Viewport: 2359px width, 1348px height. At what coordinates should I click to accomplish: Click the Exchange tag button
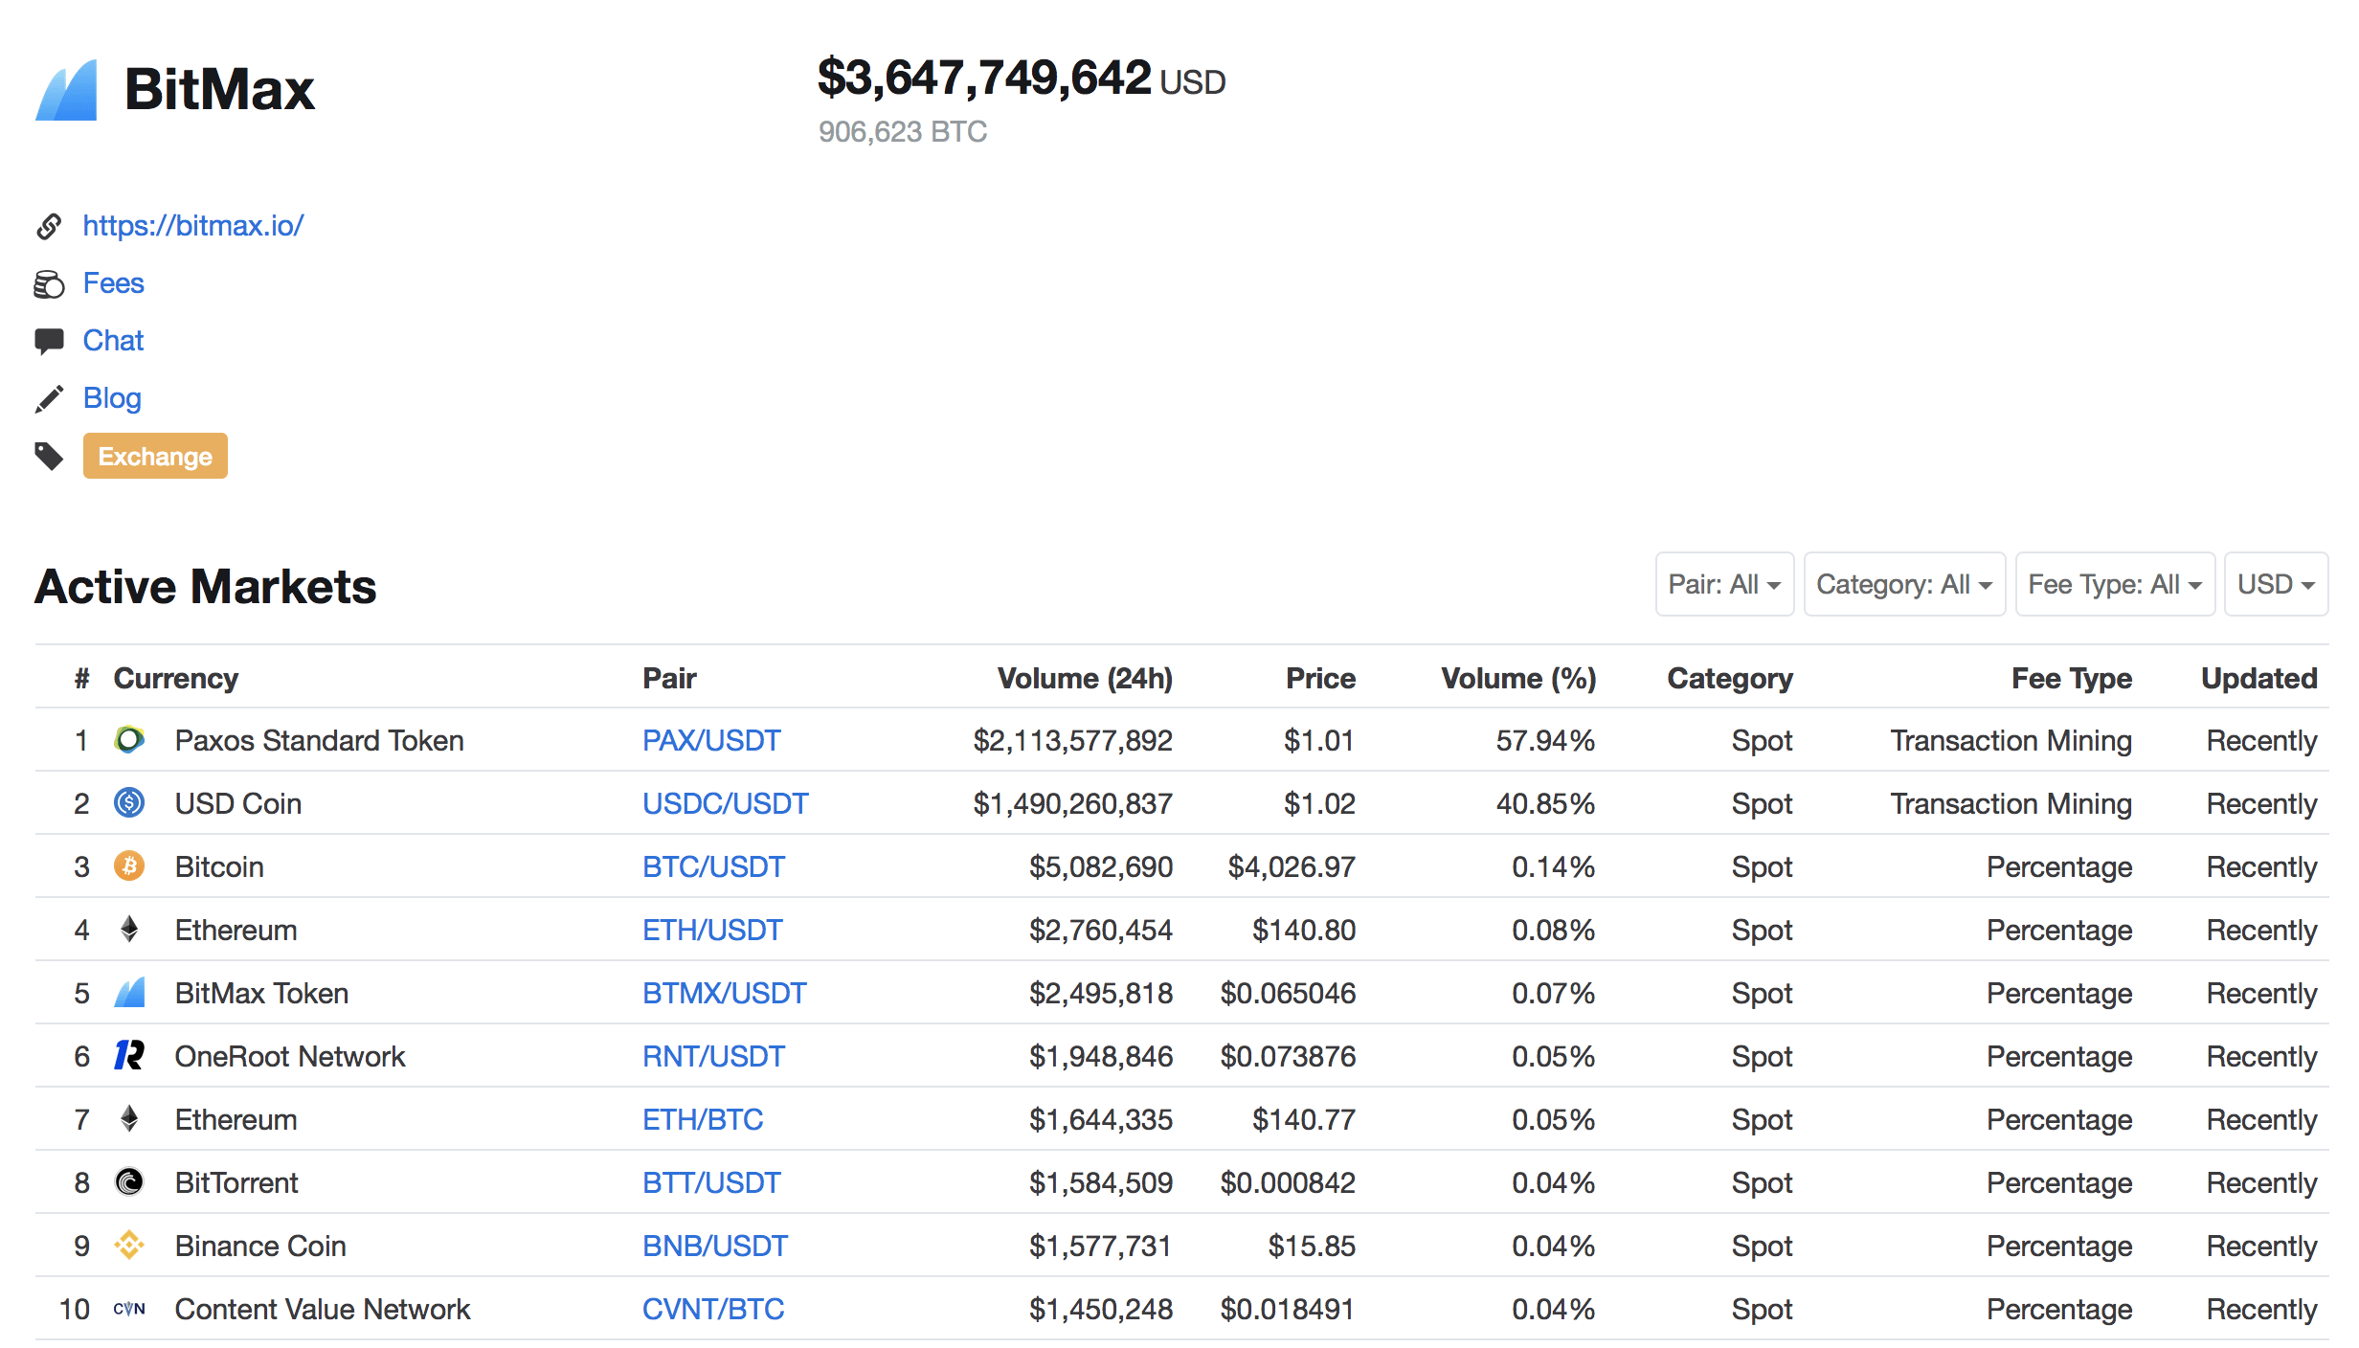[x=155, y=456]
